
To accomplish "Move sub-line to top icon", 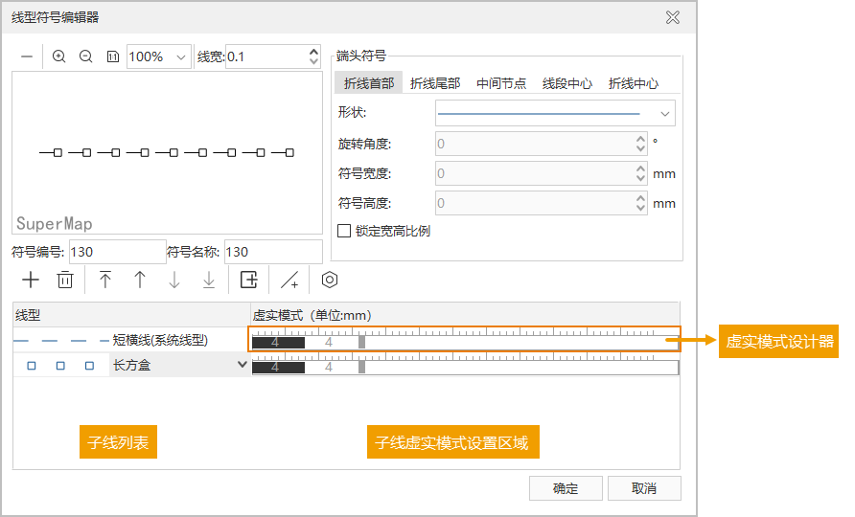I will coord(105,280).
